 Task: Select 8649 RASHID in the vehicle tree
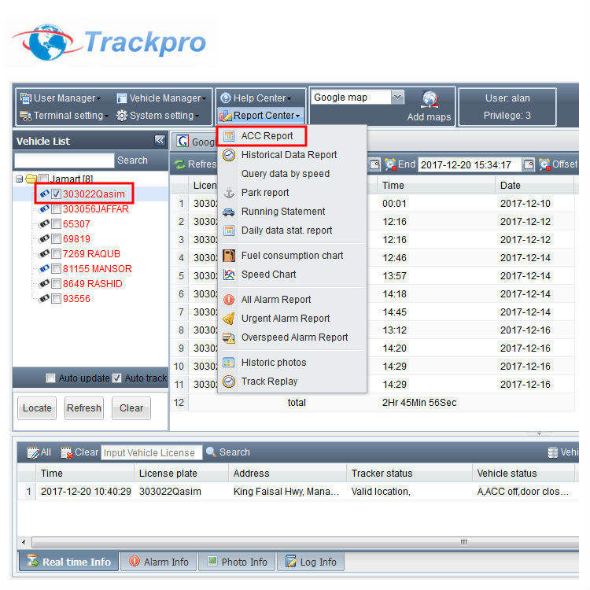click(x=93, y=284)
